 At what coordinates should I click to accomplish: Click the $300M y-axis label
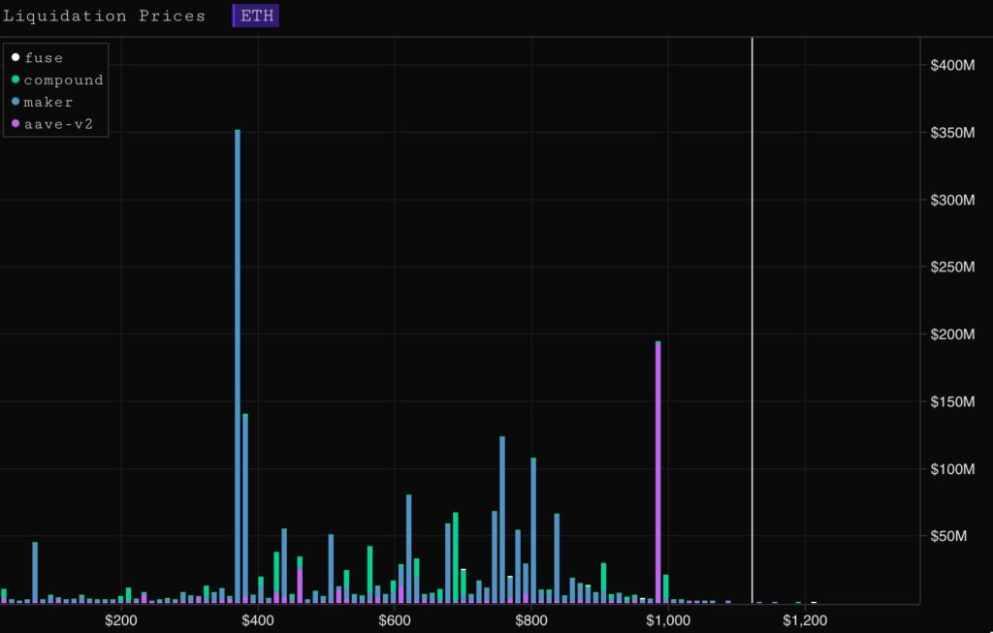pos(952,200)
